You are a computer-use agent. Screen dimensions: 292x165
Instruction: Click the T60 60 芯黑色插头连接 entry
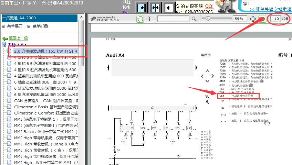(x=237, y=89)
